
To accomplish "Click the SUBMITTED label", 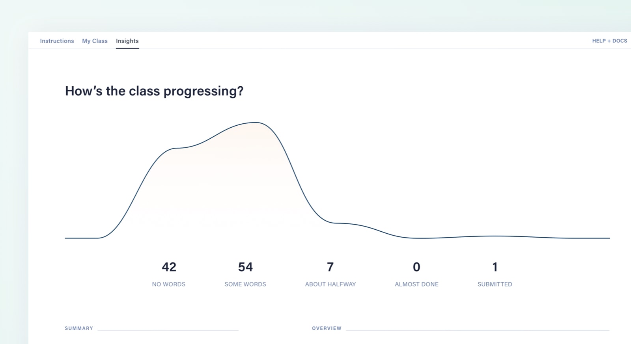I will [495, 284].
